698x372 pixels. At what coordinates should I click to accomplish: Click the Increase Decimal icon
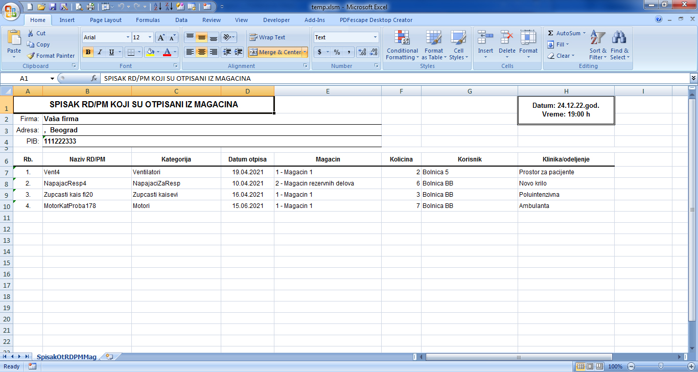click(x=362, y=52)
